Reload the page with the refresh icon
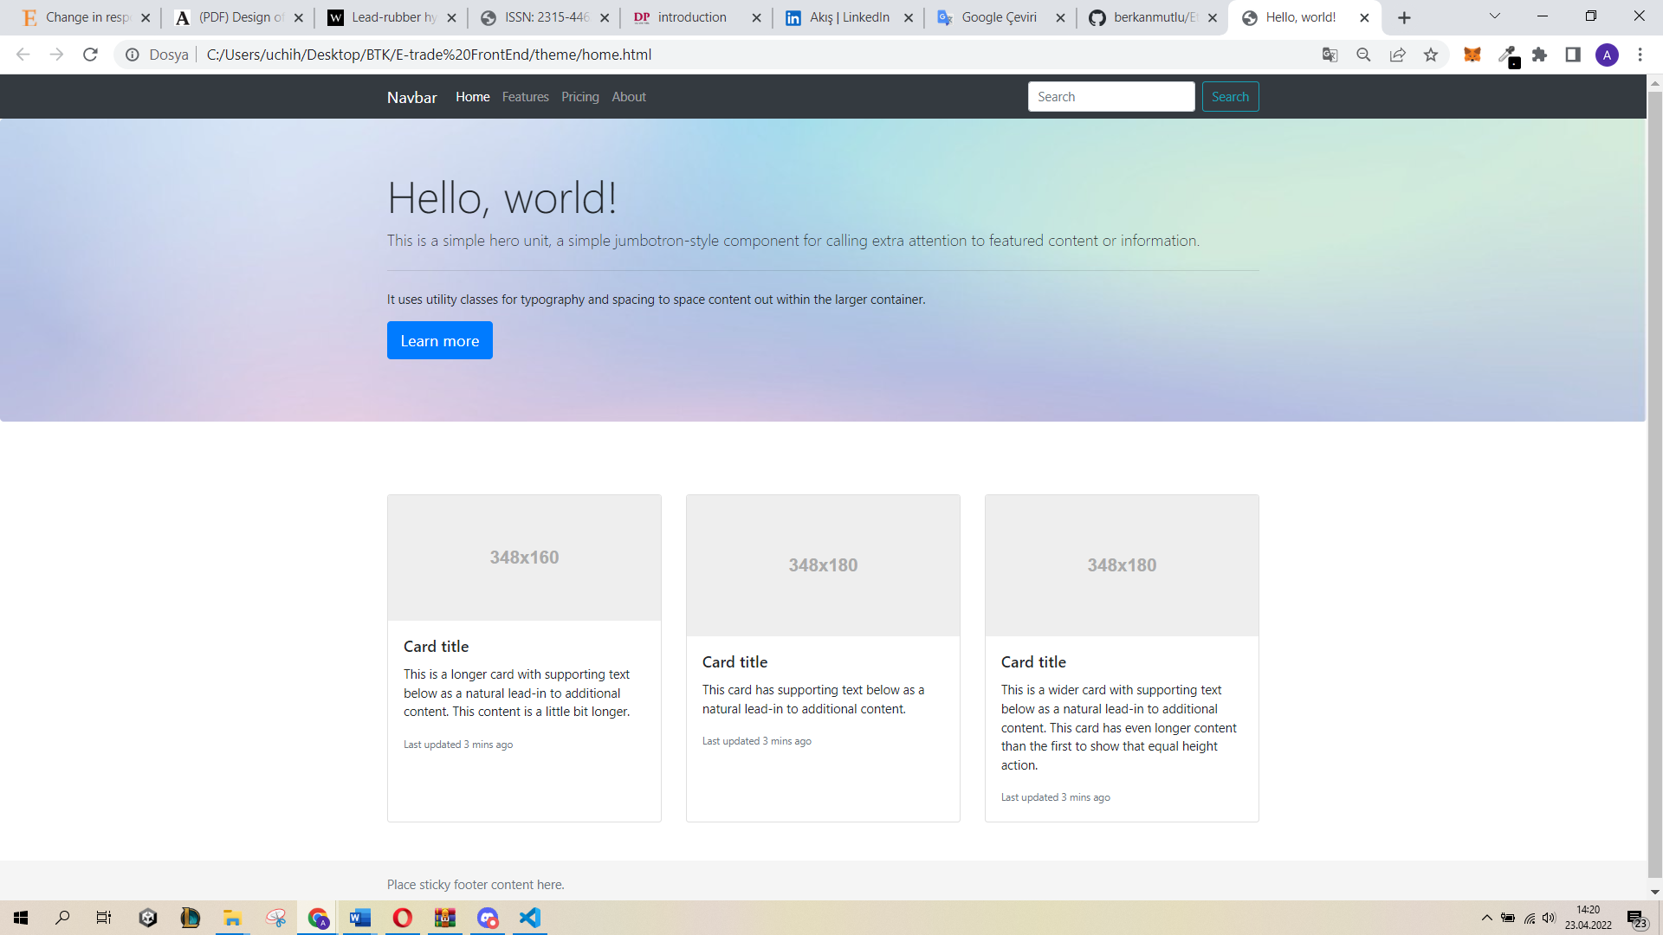 click(x=90, y=55)
